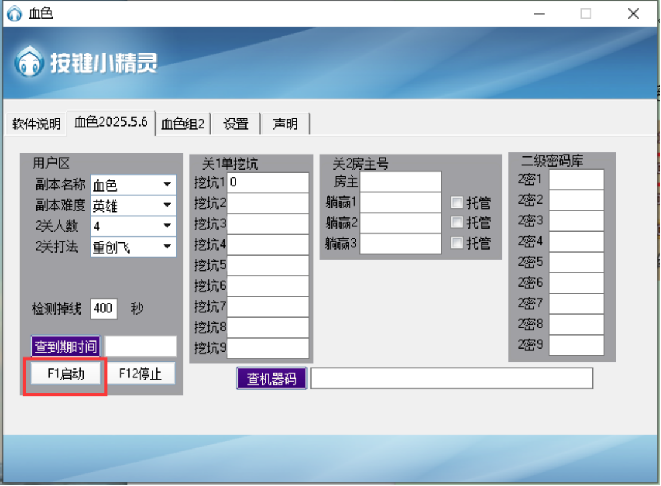Click the 房主 input field

point(400,182)
